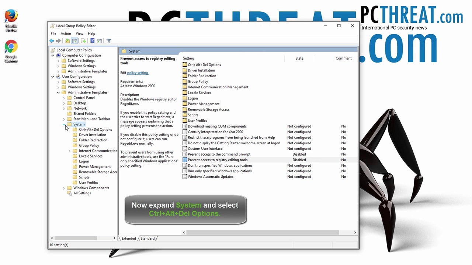Image resolution: width=472 pixels, height=265 pixels.
Task: Go up one level with folder icon
Action: coord(67,41)
